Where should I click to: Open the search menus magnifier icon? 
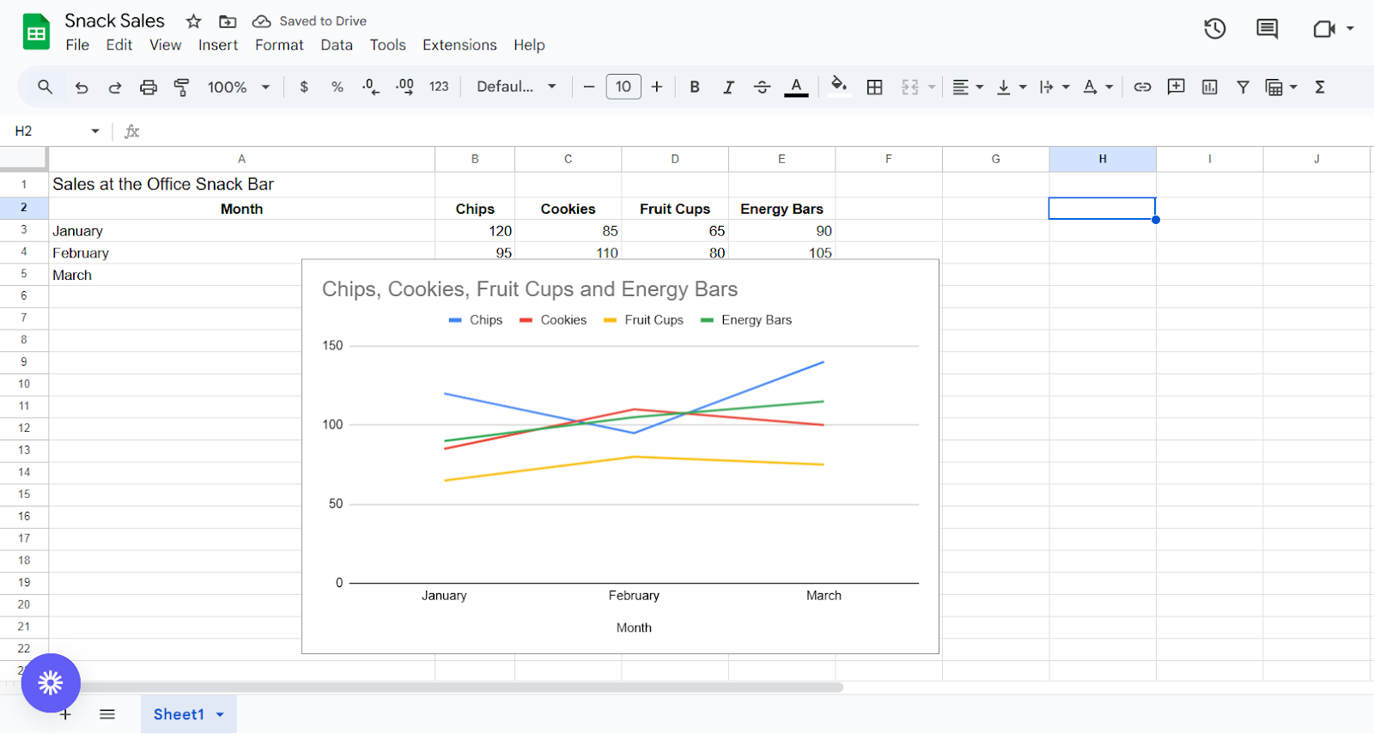[x=46, y=87]
